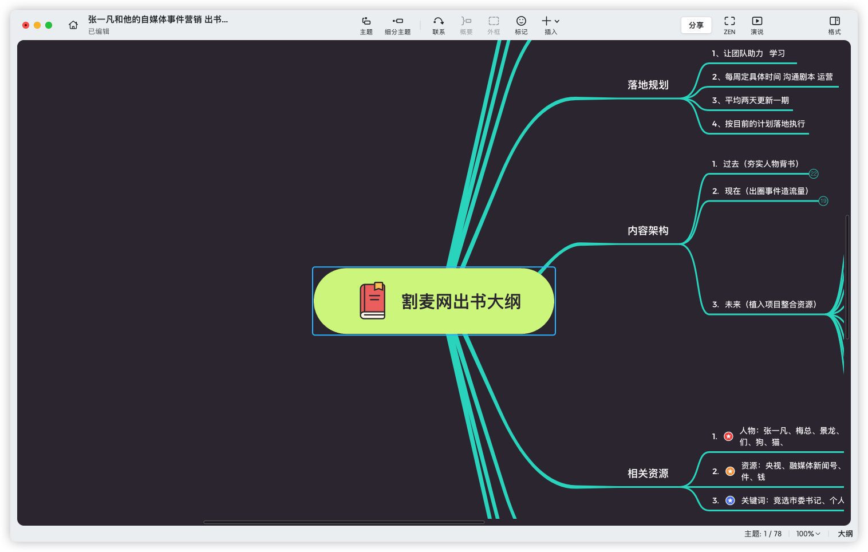
Task: Open the 插入 insert dropdown
Action: coord(550,25)
